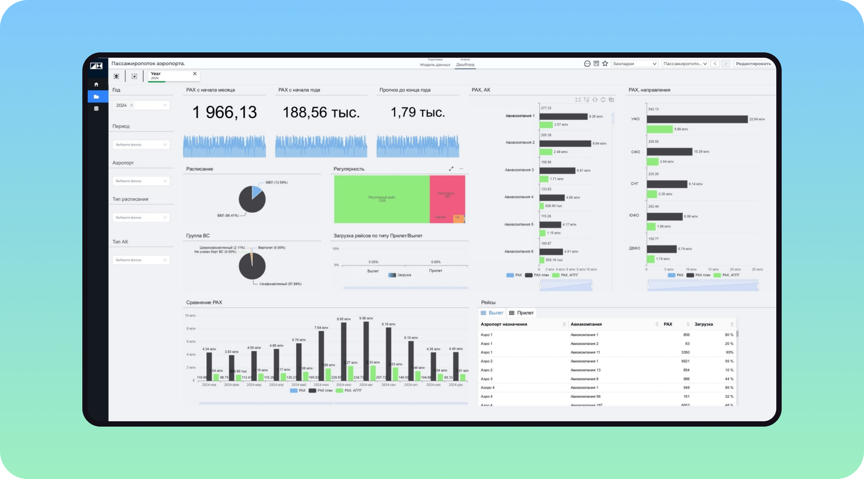Screen dimensions: 864x479
Task: Click the database icon in sidebar
Action: [96, 109]
